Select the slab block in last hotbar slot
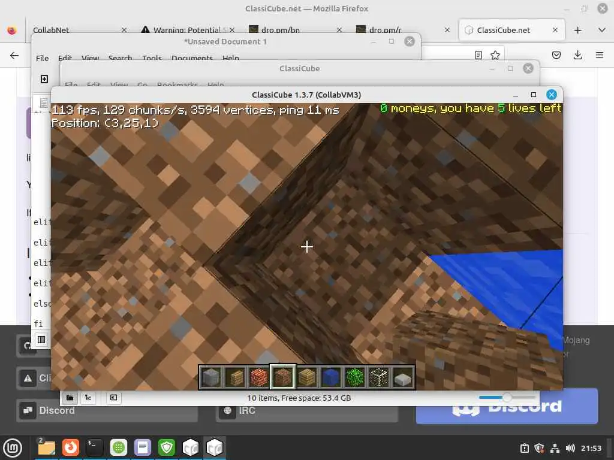Viewport: 614px width, 460px height. pyautogui.click(x=402, y=377)
